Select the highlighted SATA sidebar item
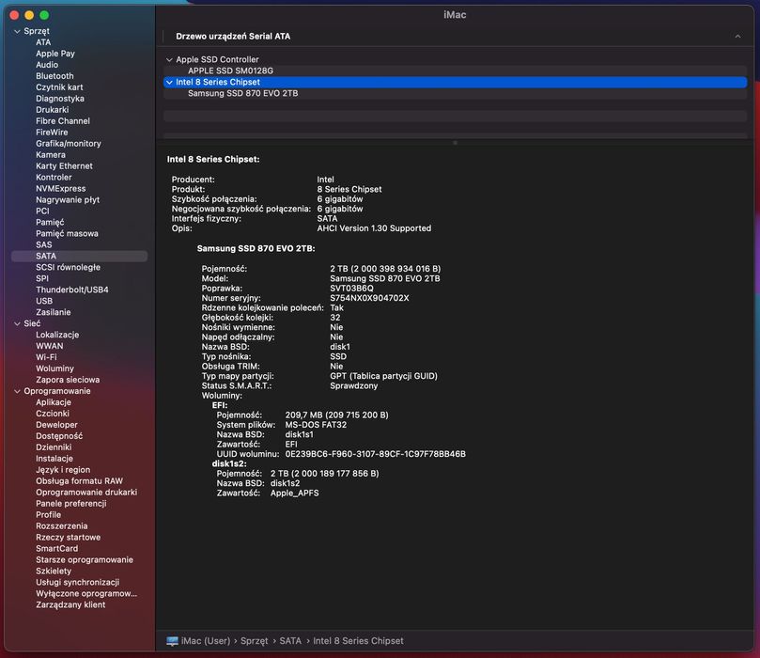This screenshot has height=658, width=760. (x=80, y=256)
